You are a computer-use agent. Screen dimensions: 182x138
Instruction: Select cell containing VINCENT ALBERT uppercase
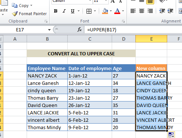point(151,120)
